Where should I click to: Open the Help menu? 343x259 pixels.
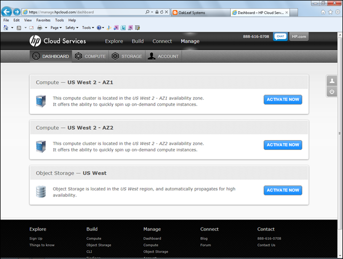click(x=72, y=20)
